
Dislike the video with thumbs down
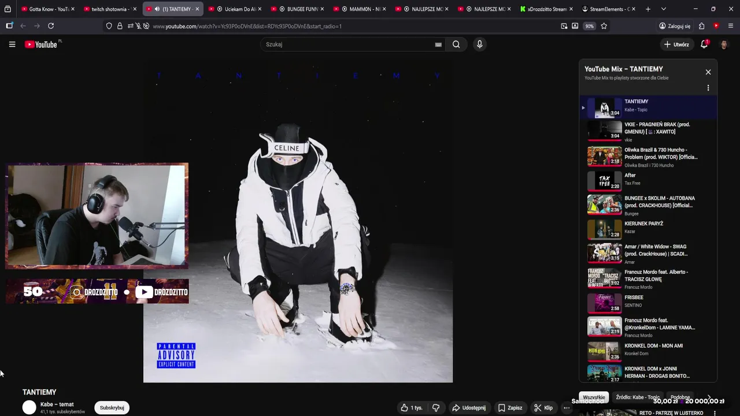coord(436,408)
